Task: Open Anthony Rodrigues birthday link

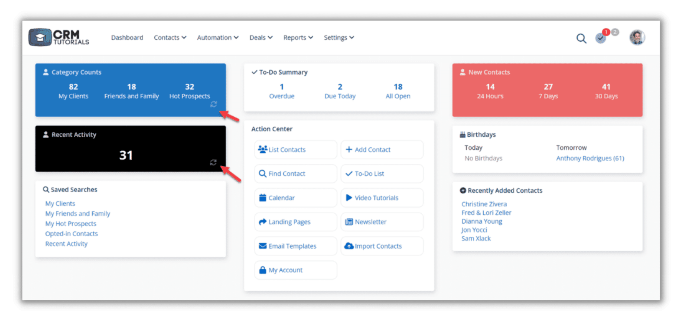Action: [x=590, y=158]
